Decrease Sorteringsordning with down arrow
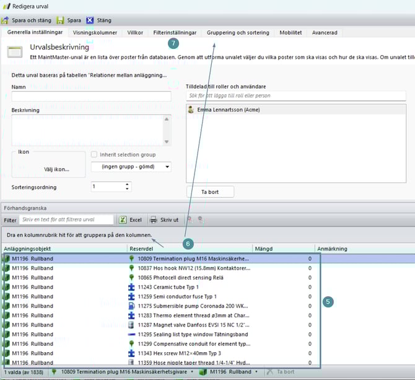The image size is (415, 380). pos(128,189)
